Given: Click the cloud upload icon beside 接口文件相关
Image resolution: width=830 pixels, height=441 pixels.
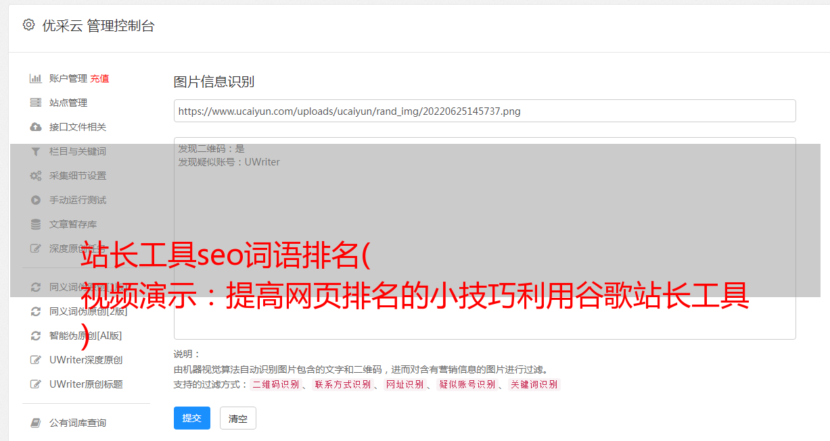Looking at the screenshot, I should (36, 127).
